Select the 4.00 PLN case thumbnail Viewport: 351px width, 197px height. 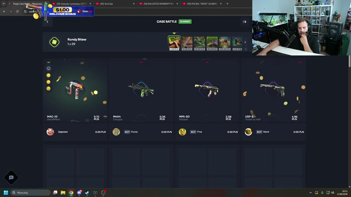pos(174,43)
